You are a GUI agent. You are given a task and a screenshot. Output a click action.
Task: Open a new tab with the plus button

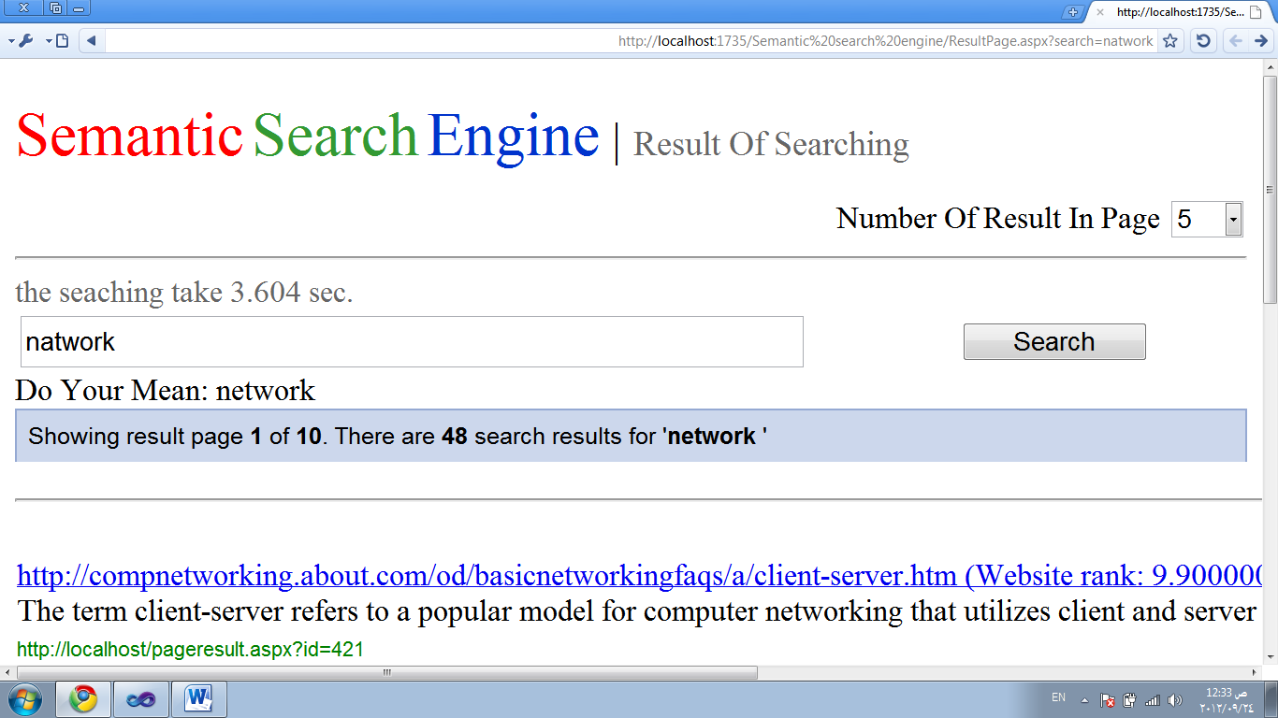pos(1073,12)
